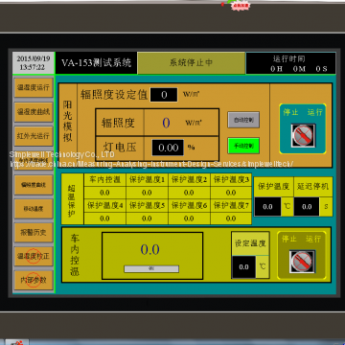345x345 pixels.
Task: Open the 报警历史 alarm history page
Action: [34, 232]
